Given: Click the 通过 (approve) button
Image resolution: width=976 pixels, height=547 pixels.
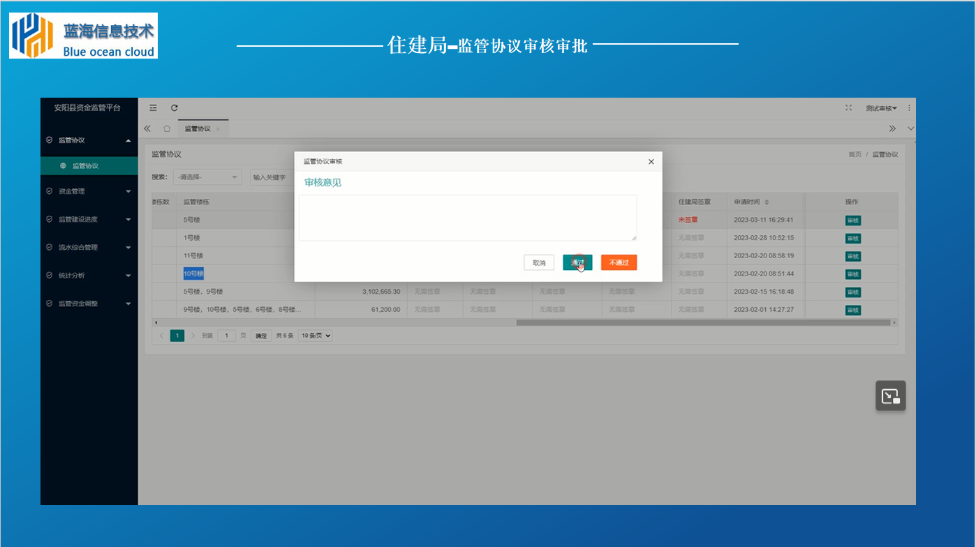Looking at the screenshot, I should 577,262.
